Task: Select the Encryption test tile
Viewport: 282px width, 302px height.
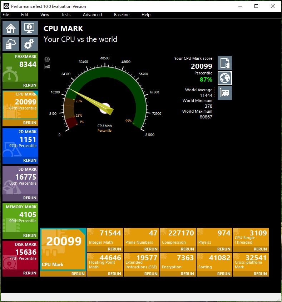Action: 178,262
